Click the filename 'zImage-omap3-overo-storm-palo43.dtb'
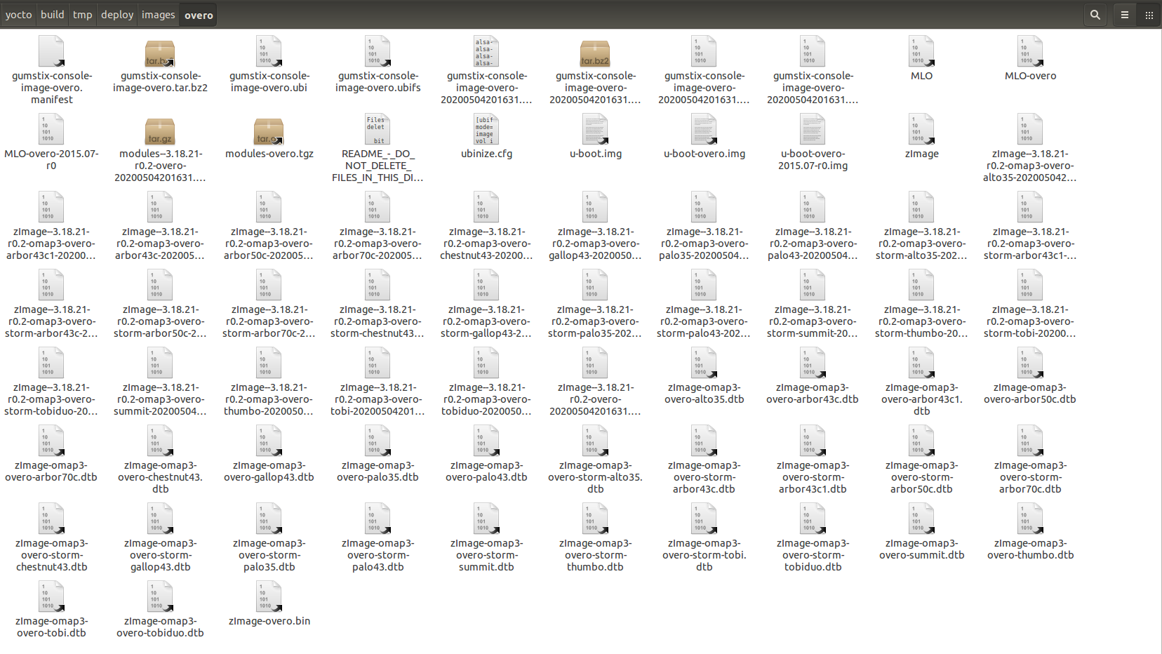Viewport: 1162px width, 654px height. (x=378, y=555)
